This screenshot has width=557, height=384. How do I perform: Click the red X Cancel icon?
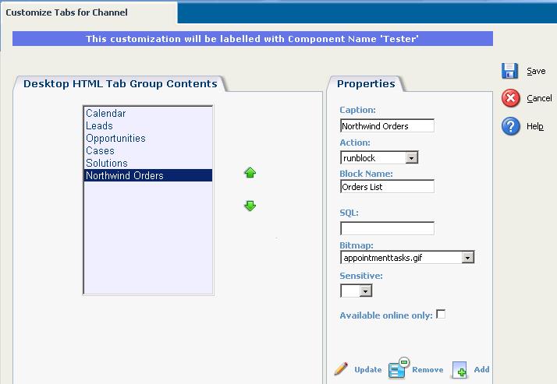[510, 98]
